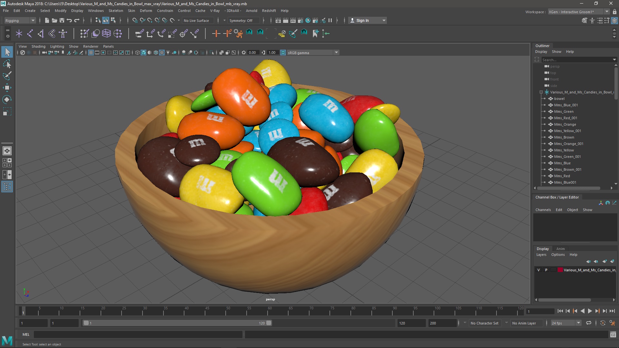Click the Open Scene folder icon
Screen dimensions: 619x348
click(54, 20)
